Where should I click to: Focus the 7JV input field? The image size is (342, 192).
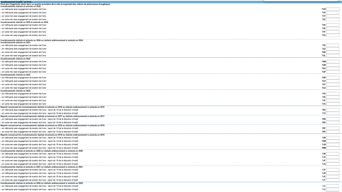333,170
